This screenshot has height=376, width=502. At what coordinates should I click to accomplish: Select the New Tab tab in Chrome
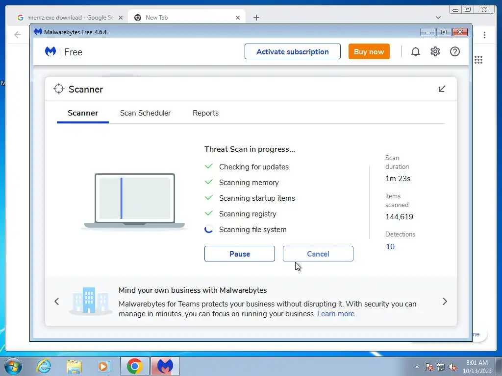click(187, 17)
